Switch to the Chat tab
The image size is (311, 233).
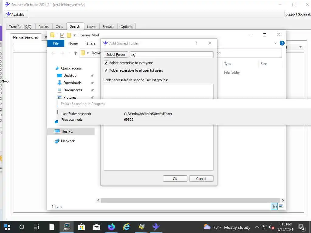pos(59,27)
